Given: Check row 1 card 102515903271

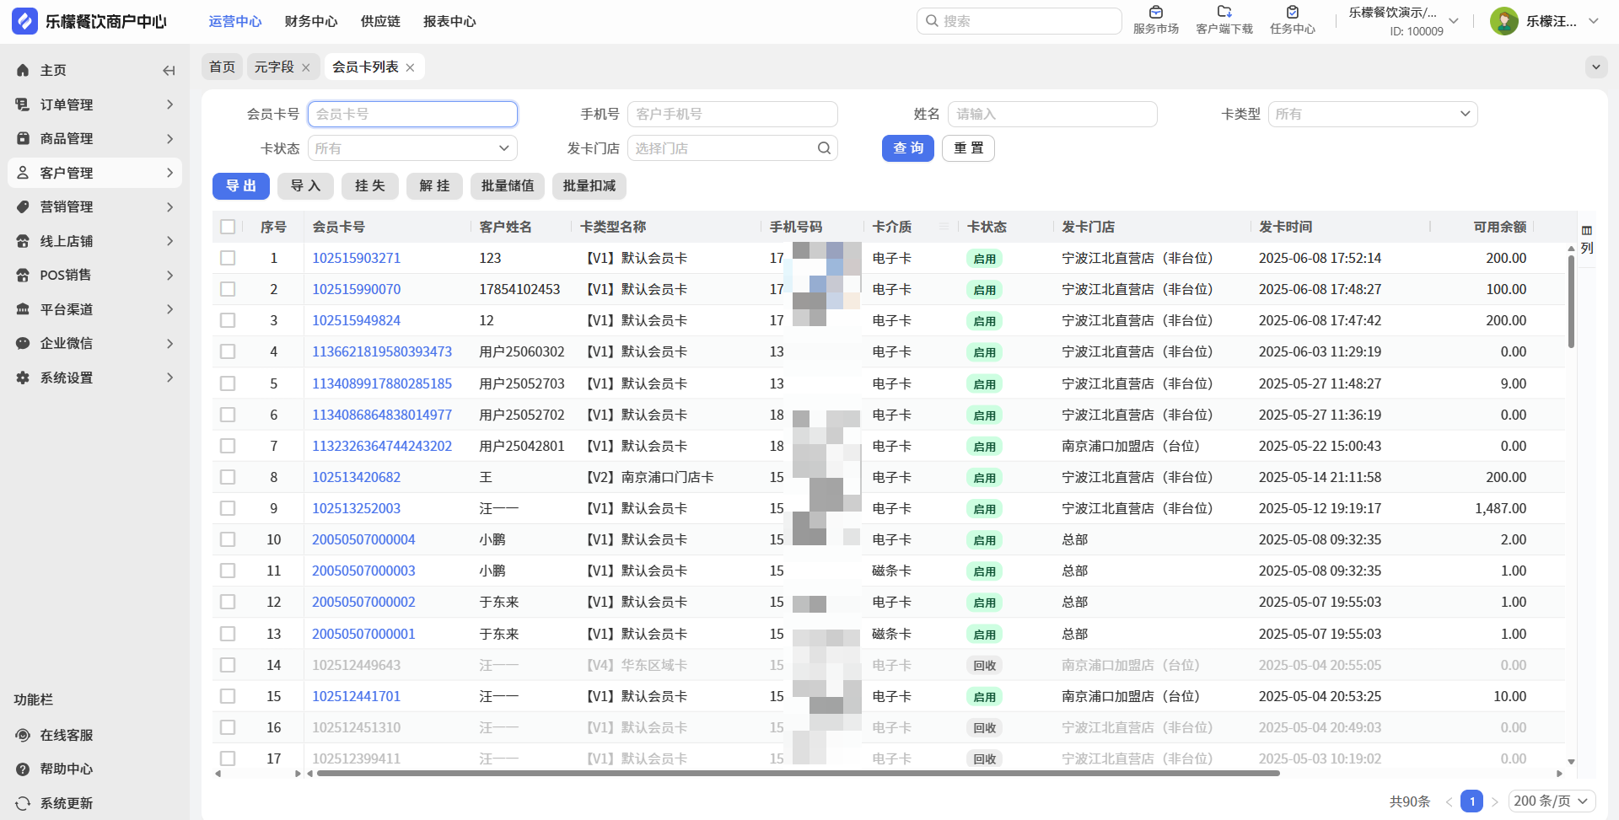Looking at the screenshot, I should click(228, 258).
